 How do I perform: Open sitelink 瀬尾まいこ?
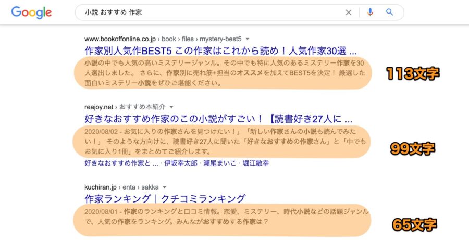tap(219, 163)
